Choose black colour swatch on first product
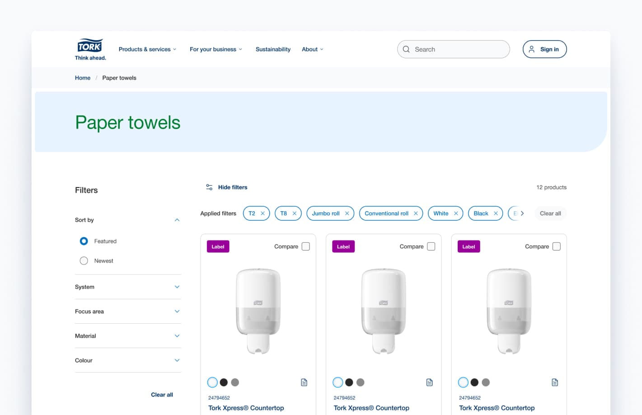This screenshot has height=415, width=642. coord(224,382)
